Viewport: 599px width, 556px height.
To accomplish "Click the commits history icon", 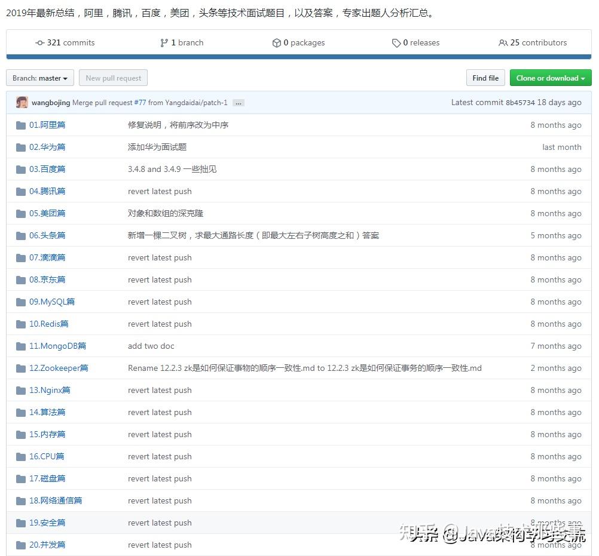I will tap(39, 42).
